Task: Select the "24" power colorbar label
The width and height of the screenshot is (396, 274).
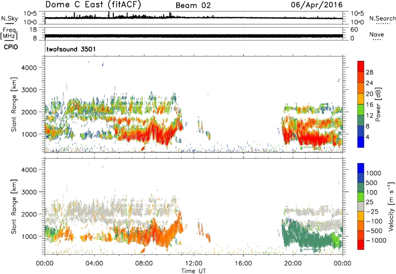Action: 369,83
